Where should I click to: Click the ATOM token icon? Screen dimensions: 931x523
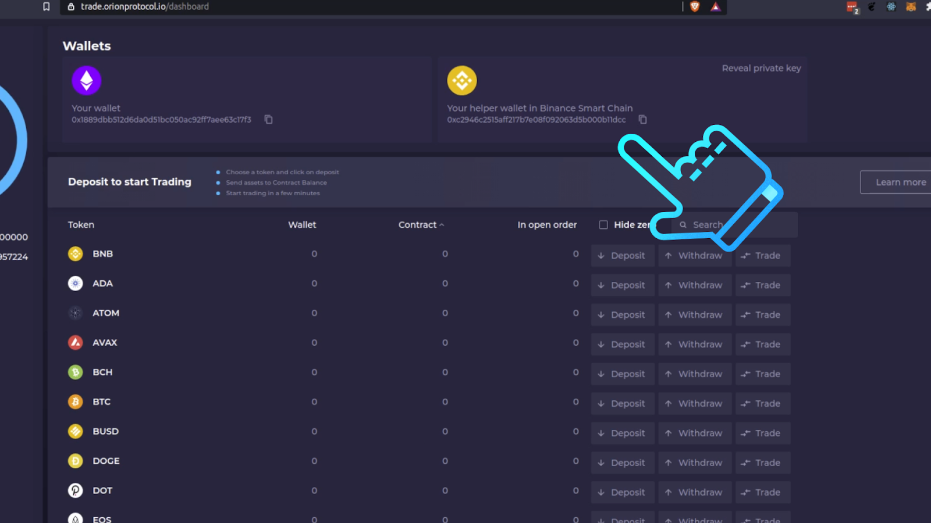coord(76,313)
